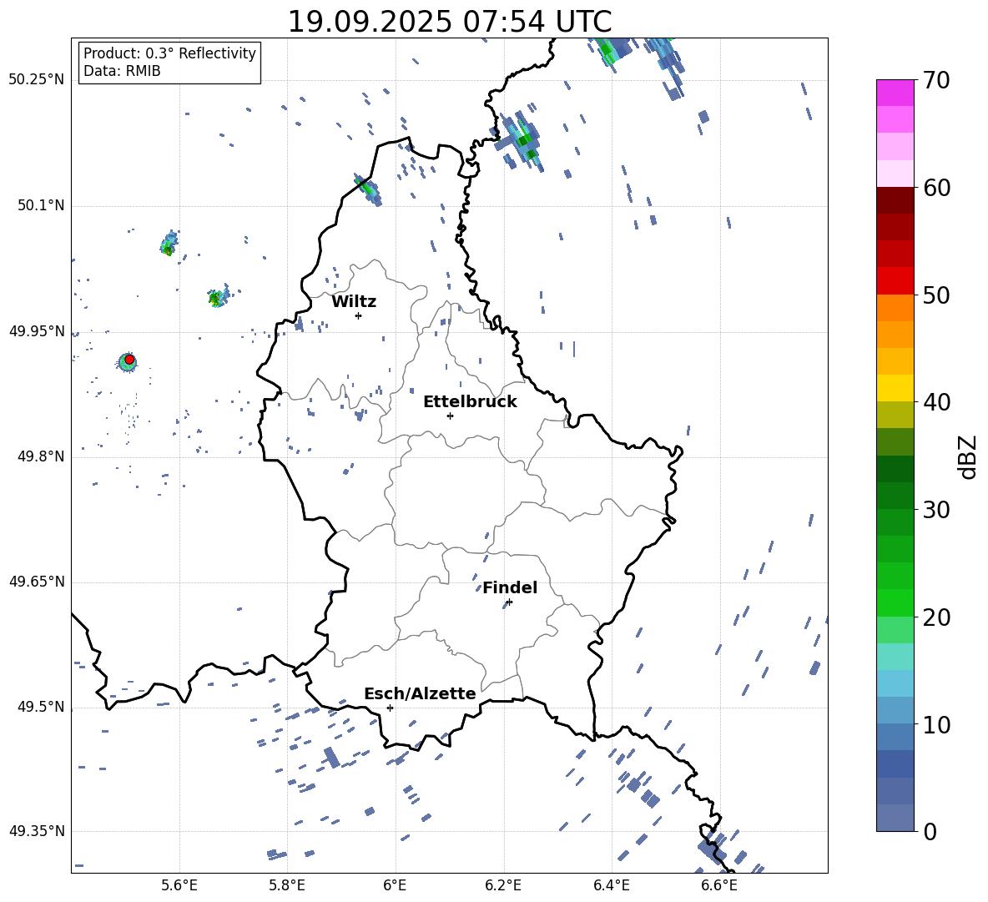Select the Findel city label
The width and height of the screenshot is (988, 902).
point(509,588)
